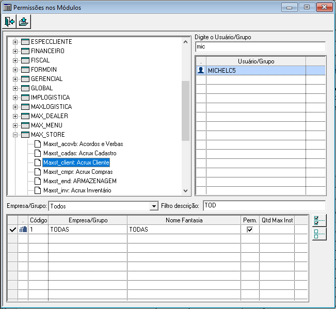The height and width of the screenshot is (309, 336).
Task: Expand the IMPLOGISTICA tree node
Action: [15, 97]
